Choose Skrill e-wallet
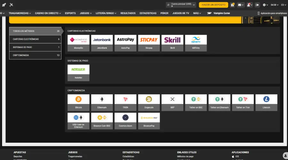 tap(172, 43)
